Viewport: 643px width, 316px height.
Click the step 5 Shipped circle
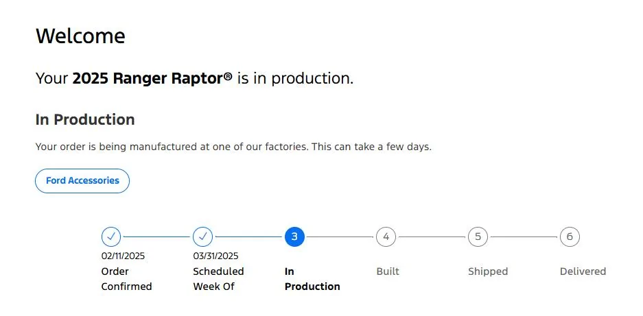click(478, 237)
